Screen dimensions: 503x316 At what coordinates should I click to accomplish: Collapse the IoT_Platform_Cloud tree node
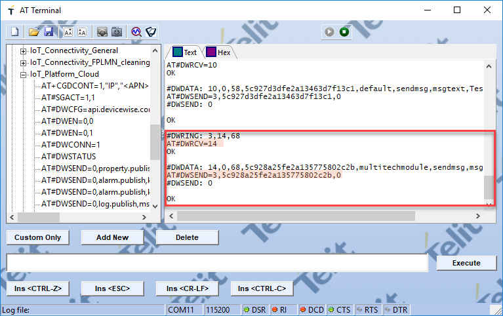point(24,74)
